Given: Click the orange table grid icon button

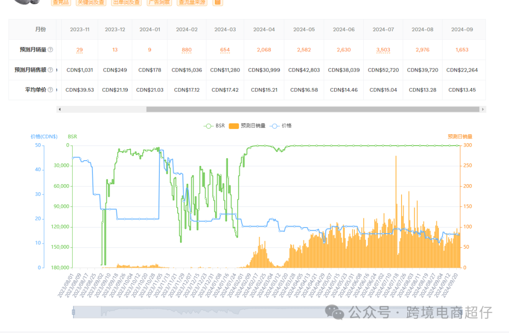Looking at the screenshot, I should pos(217,2).
